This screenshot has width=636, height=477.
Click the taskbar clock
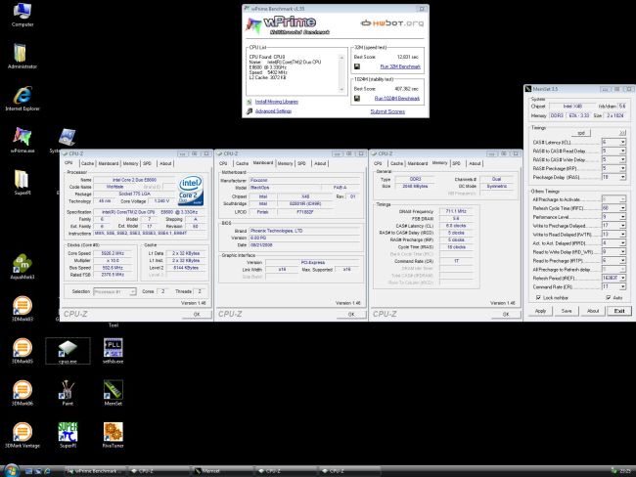pyautogui.click(x=625, y=471)
